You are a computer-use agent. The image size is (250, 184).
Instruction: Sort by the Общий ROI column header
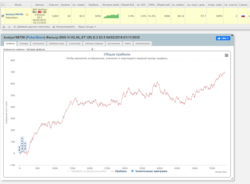coord(127,5)
